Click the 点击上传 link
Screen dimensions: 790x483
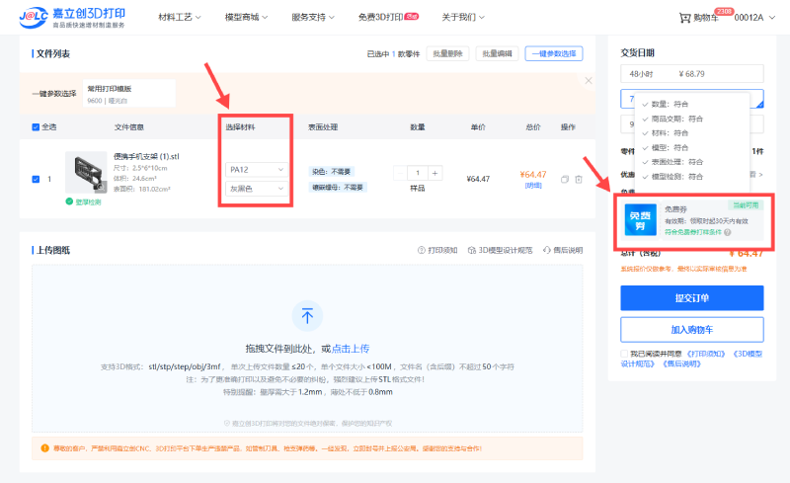(x=351, y=349)
